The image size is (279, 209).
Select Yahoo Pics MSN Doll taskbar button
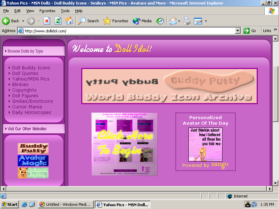coord(123,204)
